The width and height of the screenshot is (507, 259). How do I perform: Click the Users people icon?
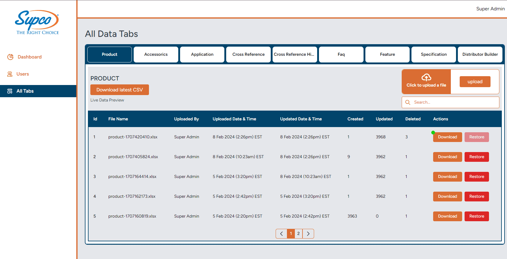coord(10,74)
